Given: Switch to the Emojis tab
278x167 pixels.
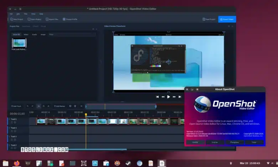Looking at the screenshot, I should click(x=43, y=26).
